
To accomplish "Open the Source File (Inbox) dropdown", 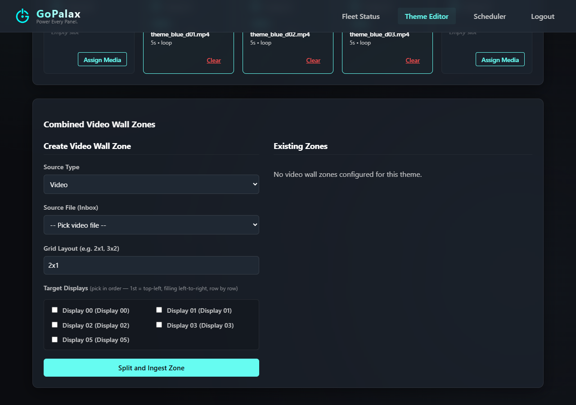I will coord(151,225).
